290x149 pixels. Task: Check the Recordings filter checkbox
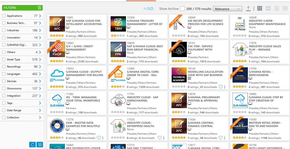pyautogui.click(x=4, y=67)
